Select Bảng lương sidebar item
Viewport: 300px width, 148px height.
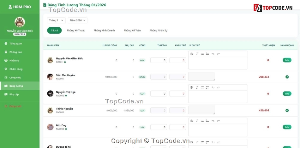20,86
